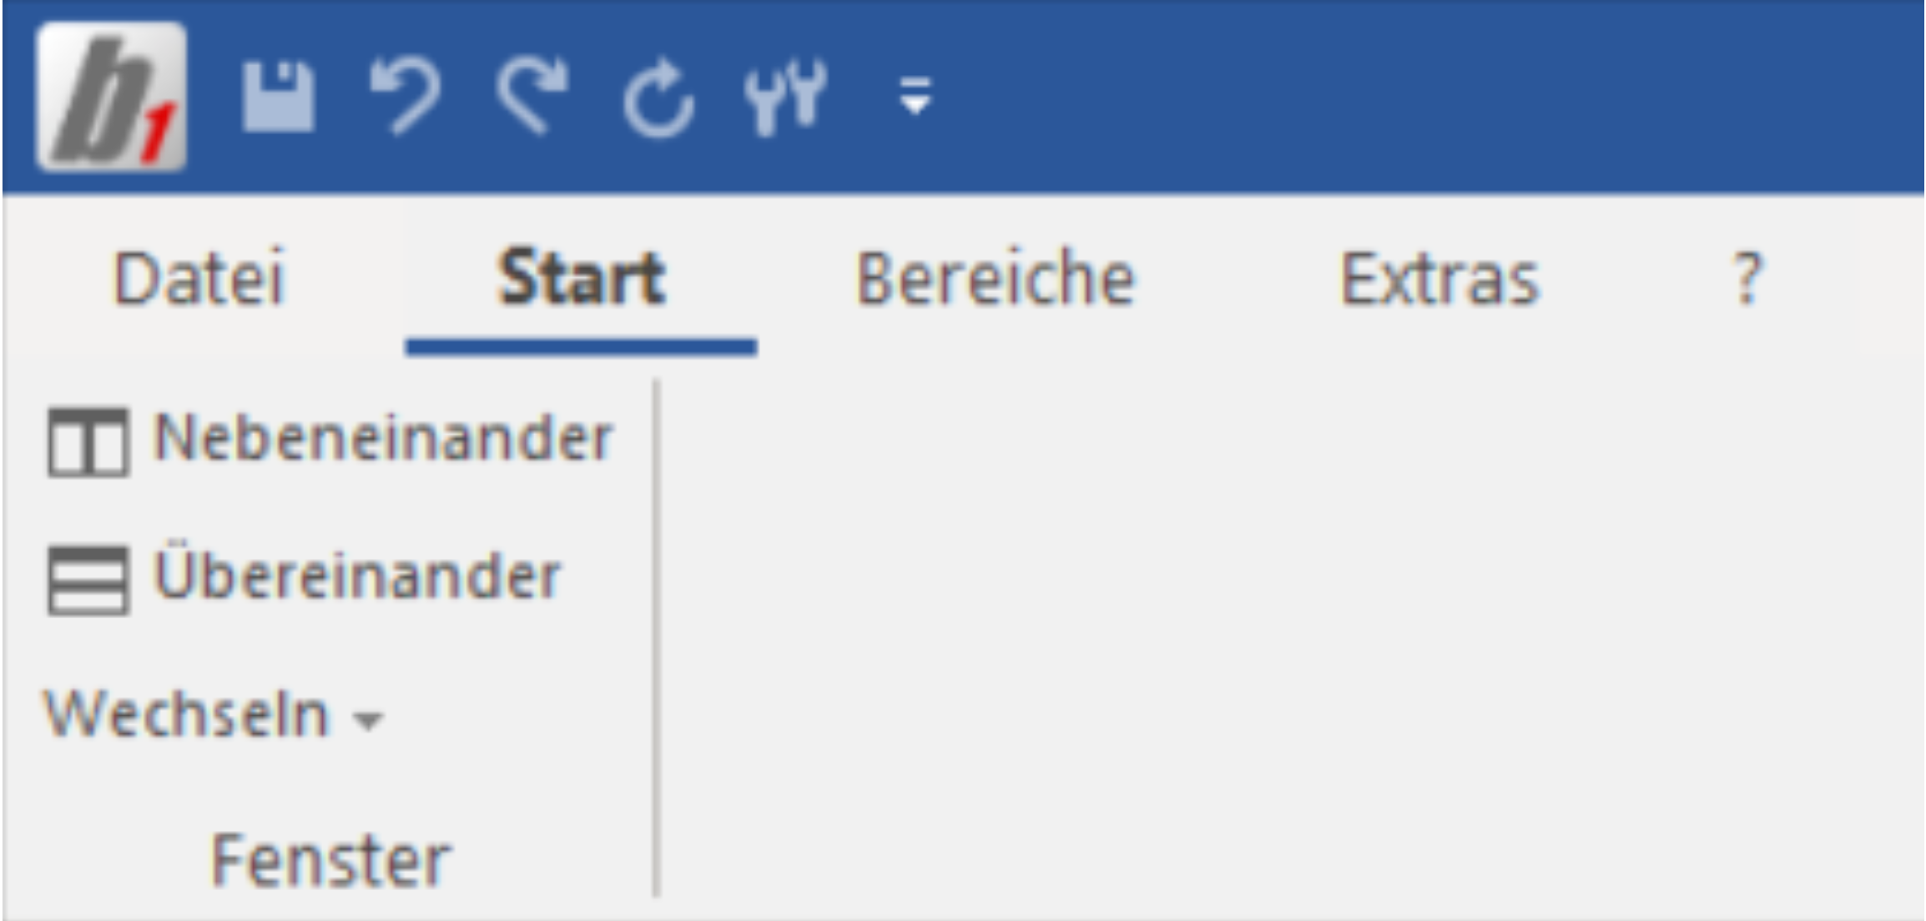Click the Save floppy disk icon
This screenshot has width=1926, height=921.
(278, 96)
